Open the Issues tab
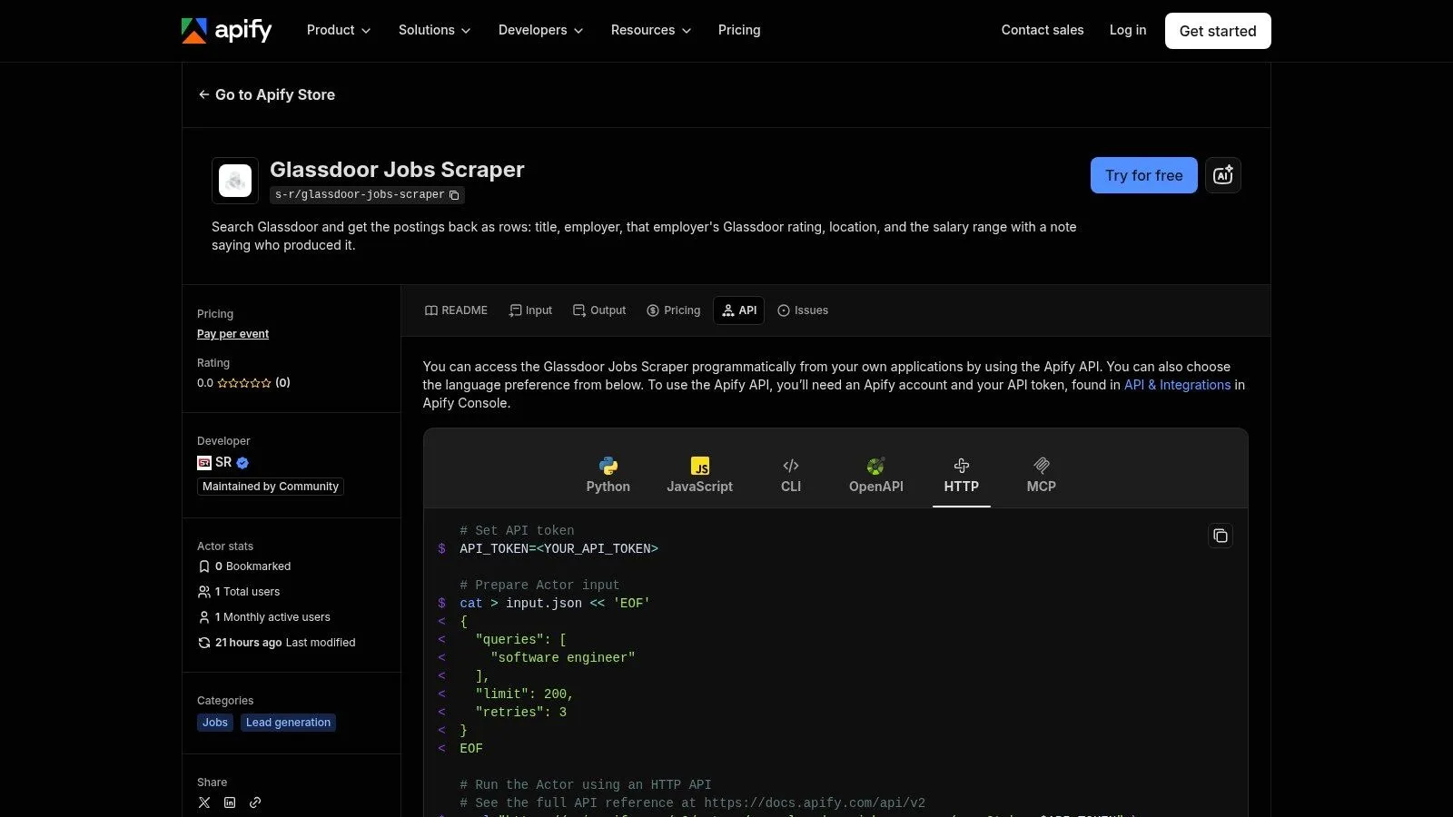1453x817 pixels. (803, 310)
